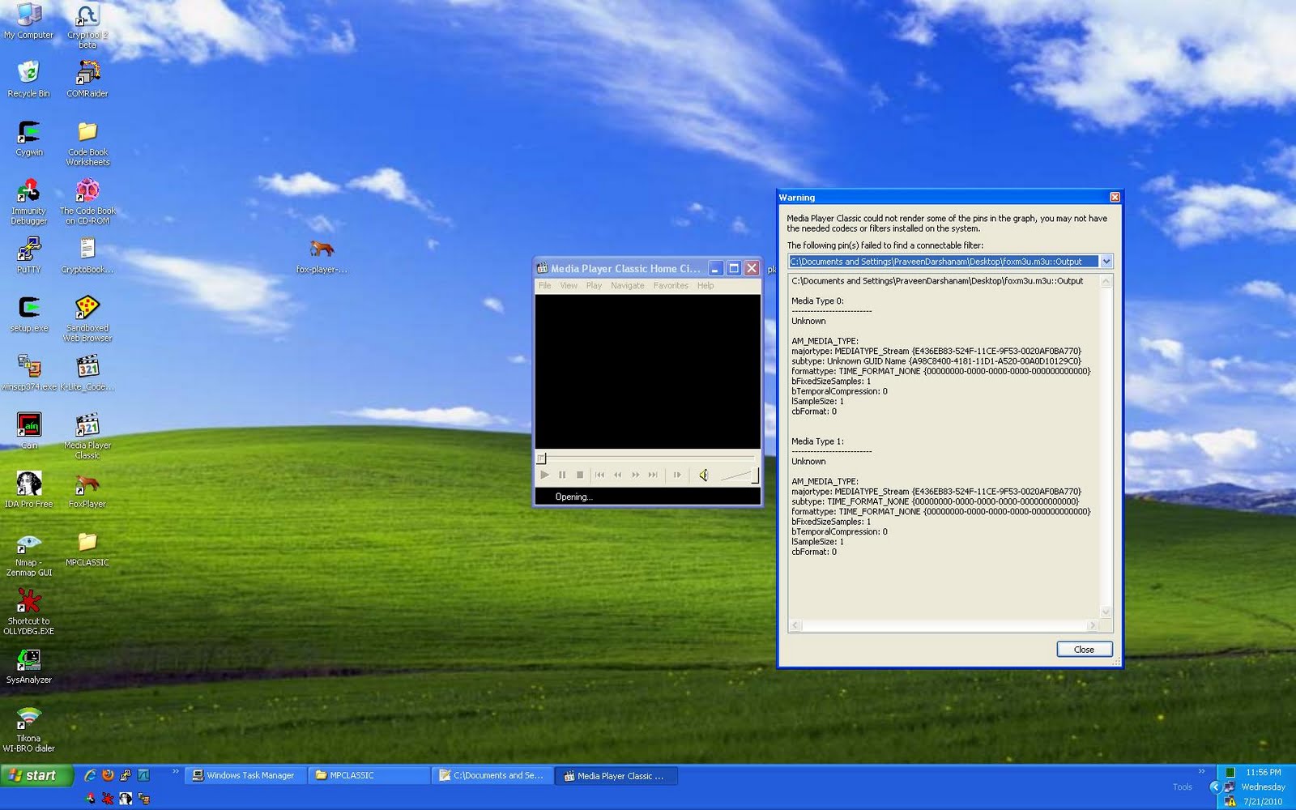Click the skip-to-next playback button

point(653,475)
